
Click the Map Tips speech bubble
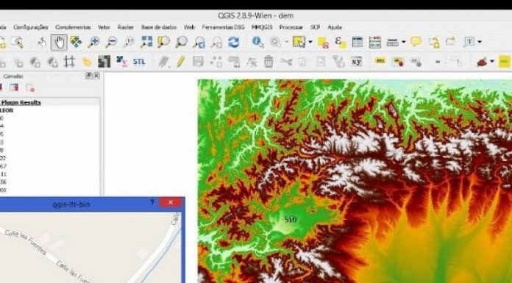click(416, 42)
